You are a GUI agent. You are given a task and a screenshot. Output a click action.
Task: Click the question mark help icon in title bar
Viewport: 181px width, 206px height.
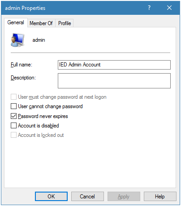pyautogui.click(x=149, y=8)
